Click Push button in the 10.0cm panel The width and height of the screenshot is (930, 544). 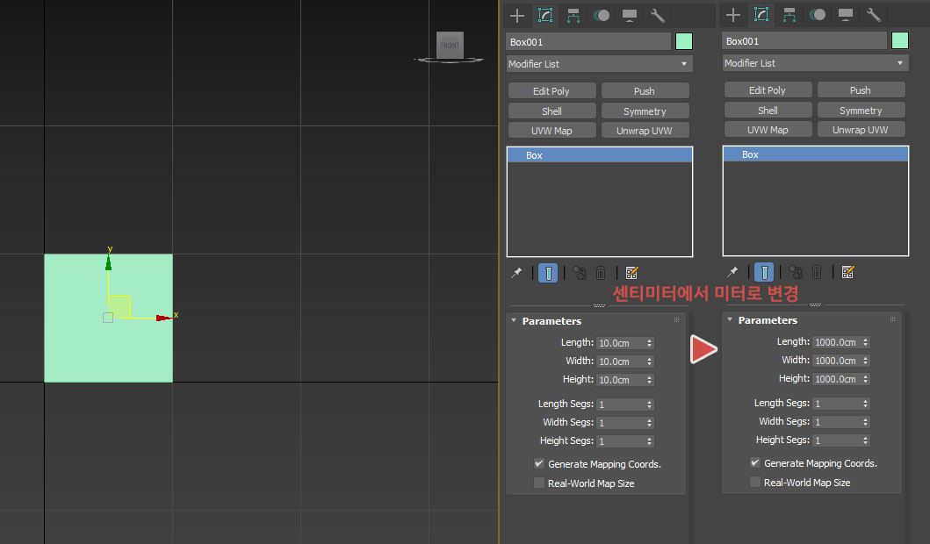point(645,90)
